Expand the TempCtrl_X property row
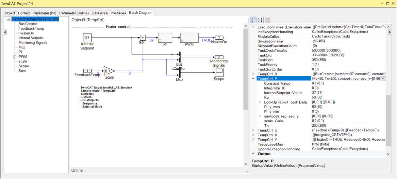This screenshot has height=179, width=397. coord(253,135)
